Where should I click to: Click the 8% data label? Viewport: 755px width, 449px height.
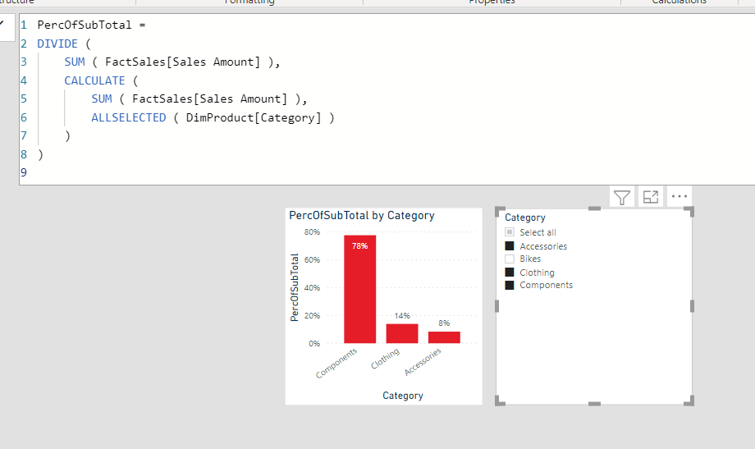444,323
